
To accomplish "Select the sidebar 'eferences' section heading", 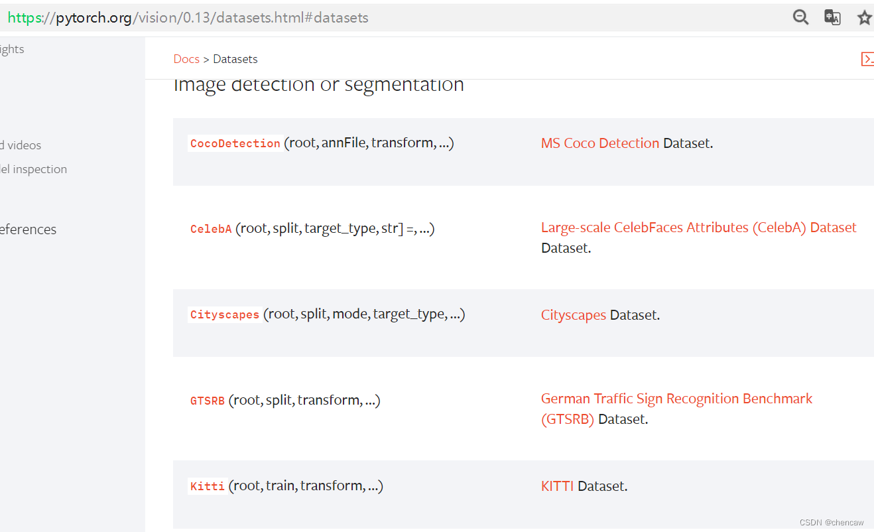I will 28,230.
